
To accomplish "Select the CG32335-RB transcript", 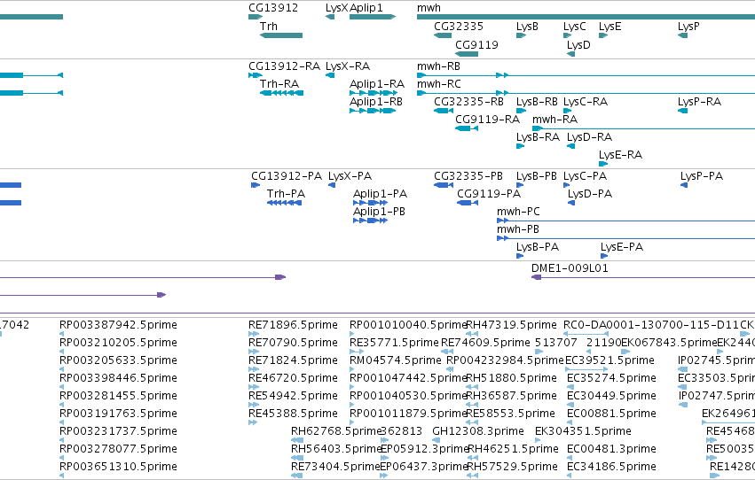I will coord(444,111).
